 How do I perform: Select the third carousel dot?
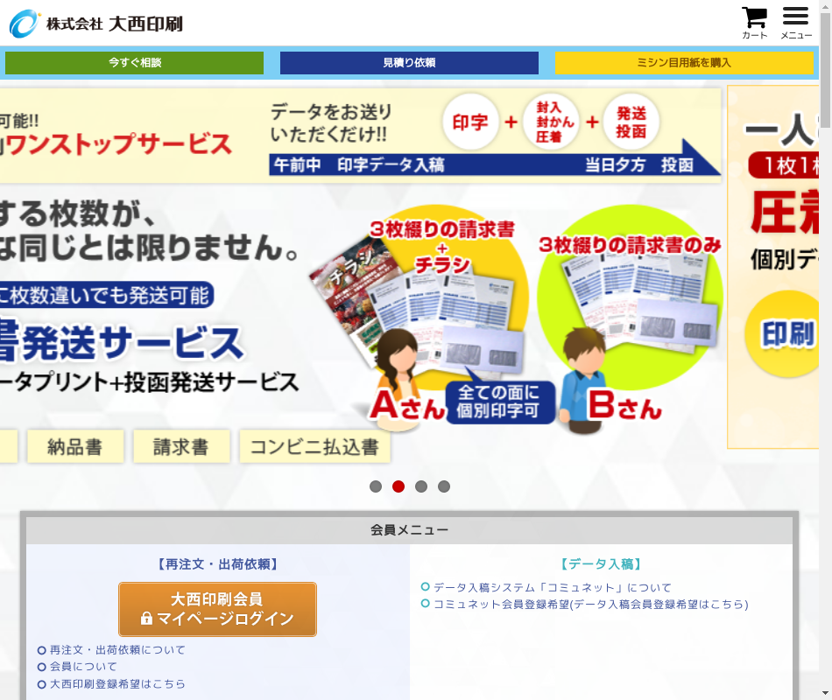pyautogui.click(x=421, y=486)
